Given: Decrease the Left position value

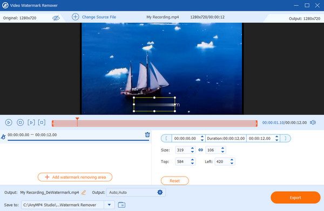Looking at the screenshot, I should tap(232, 164).
